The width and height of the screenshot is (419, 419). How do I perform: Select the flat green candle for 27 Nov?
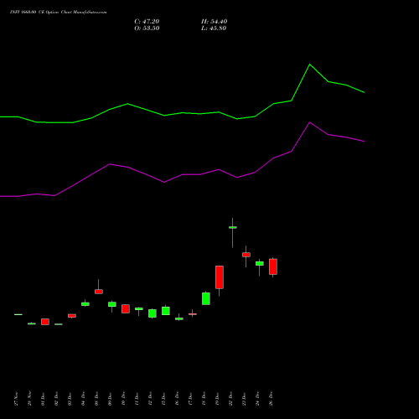point(18,314)
